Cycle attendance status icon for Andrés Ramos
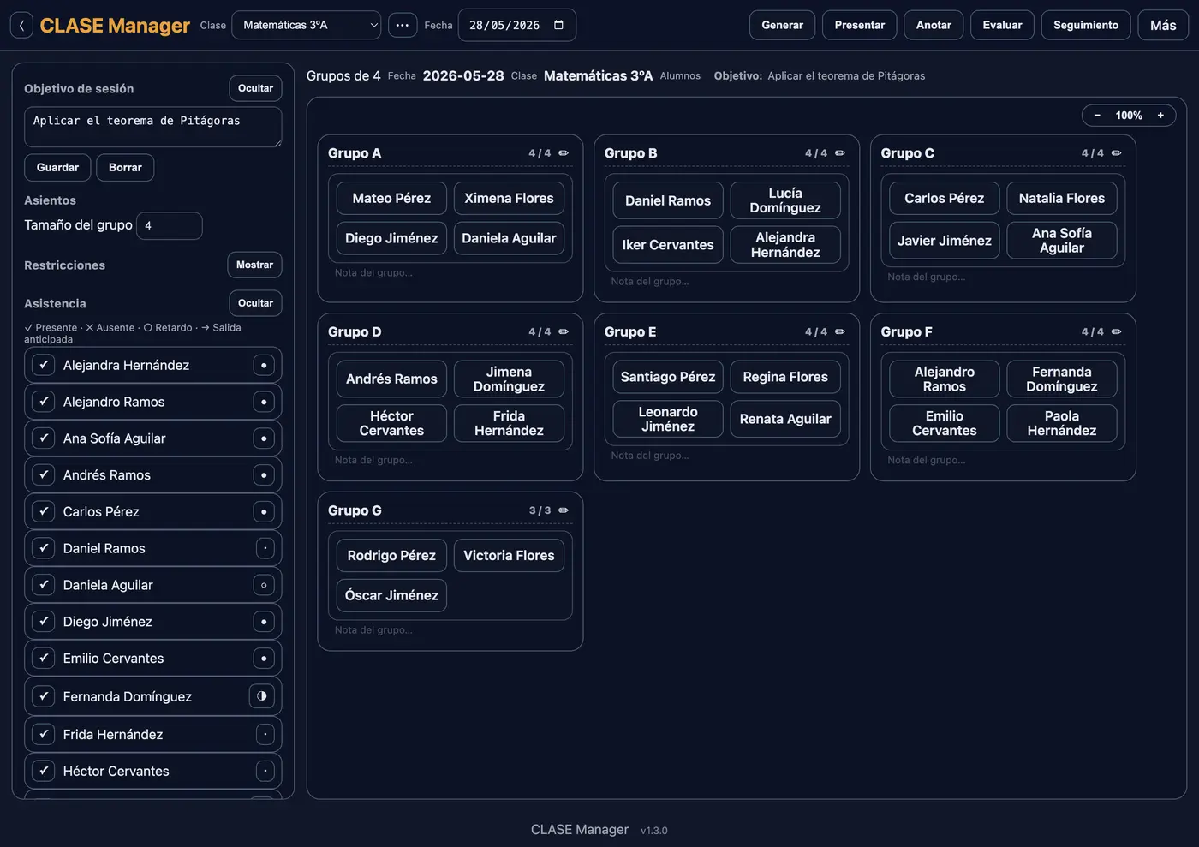The height and width of the screenshot is (847, 1199). tap(264, 475)
